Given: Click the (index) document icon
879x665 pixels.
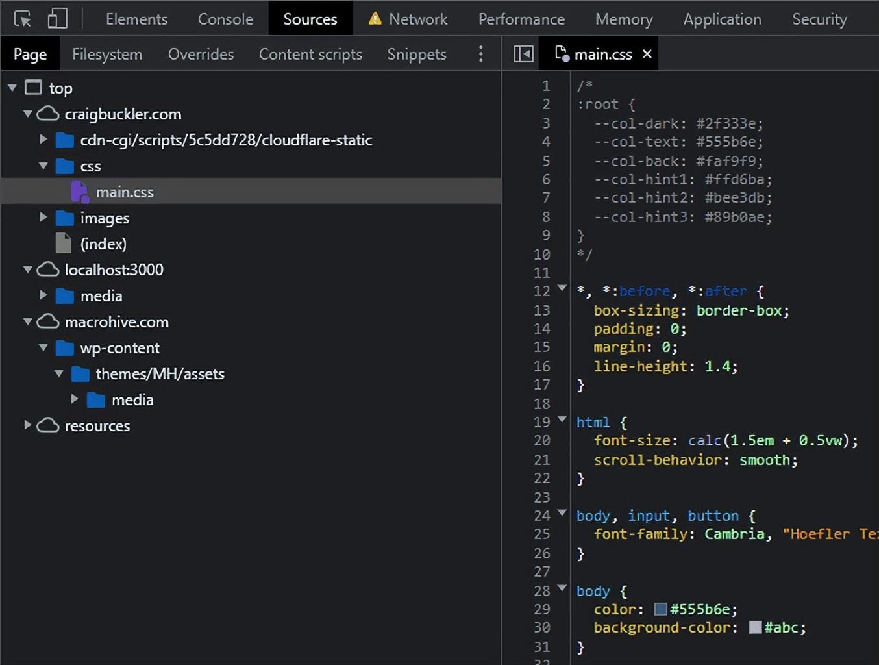Looking at the screenshot, I should click(63, 243).
